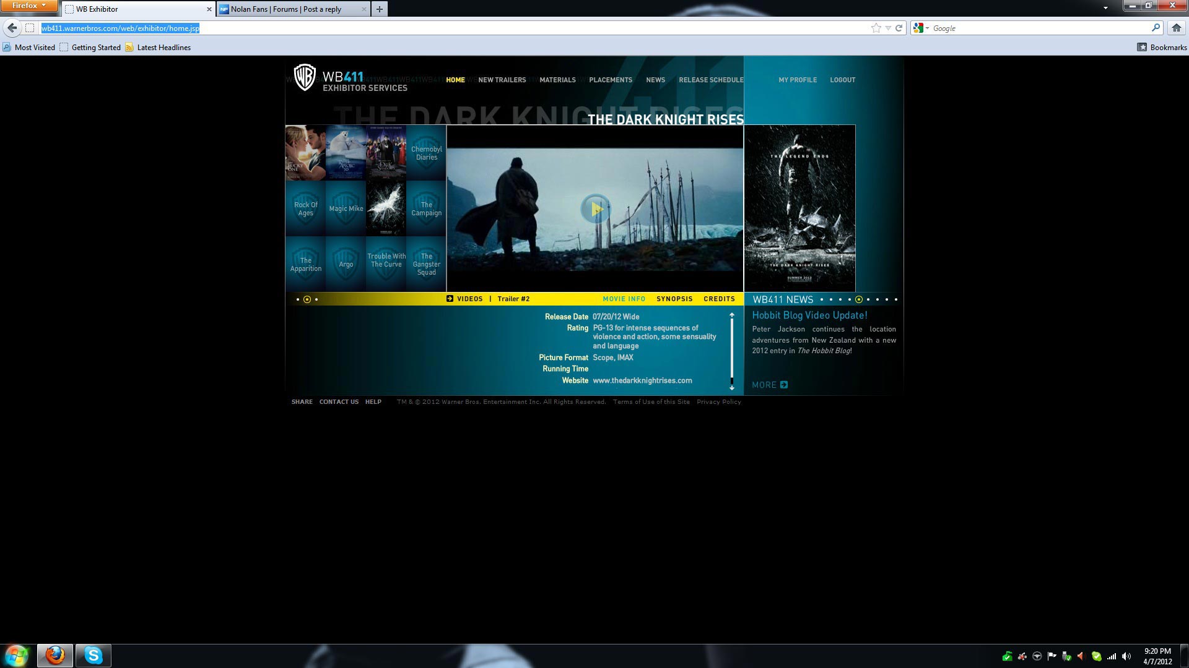Bookmark this page with the star icon
This screenshot has height=668, width=1189.
click(876, 28)
